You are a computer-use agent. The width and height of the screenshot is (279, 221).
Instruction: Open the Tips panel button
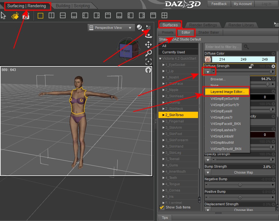(x=164, y=218)
